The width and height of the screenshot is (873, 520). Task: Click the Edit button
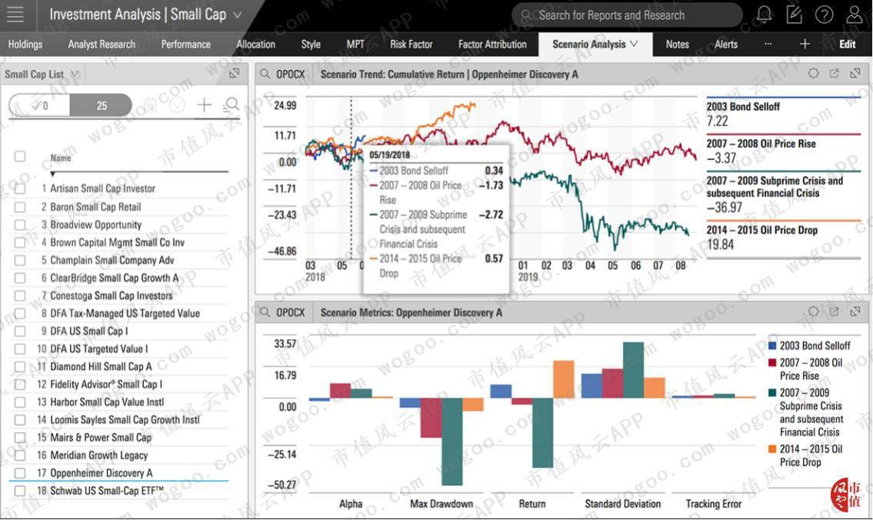[x=847, y=44]
